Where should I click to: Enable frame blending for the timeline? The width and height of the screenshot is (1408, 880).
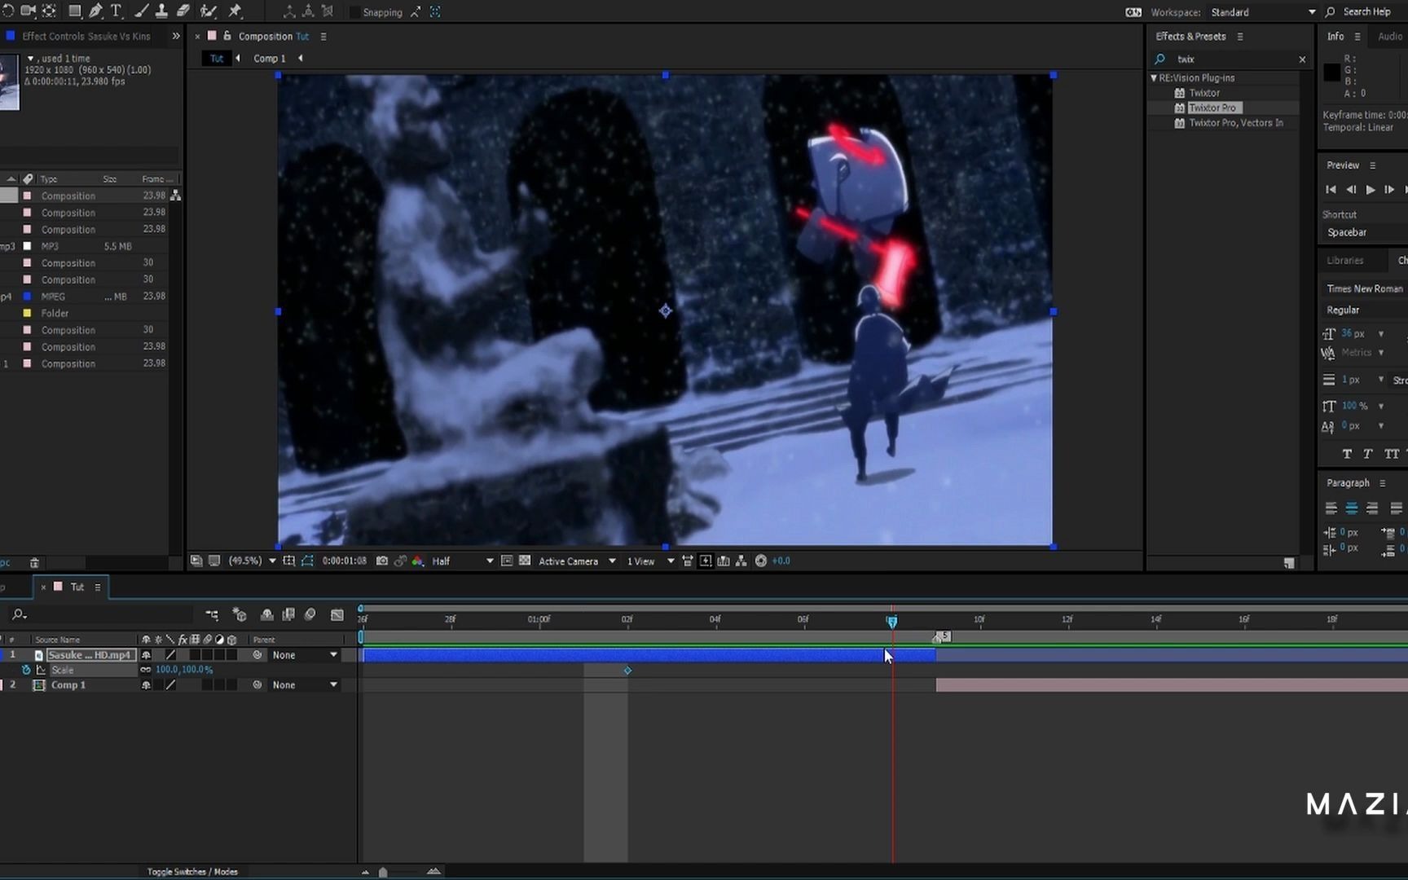pos(288,614)
